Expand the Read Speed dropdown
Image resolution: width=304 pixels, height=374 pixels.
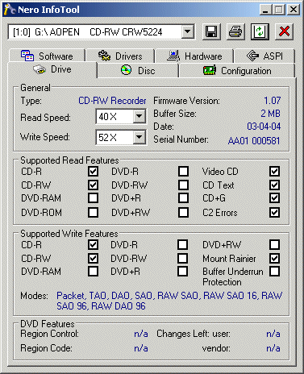[139, 116]
